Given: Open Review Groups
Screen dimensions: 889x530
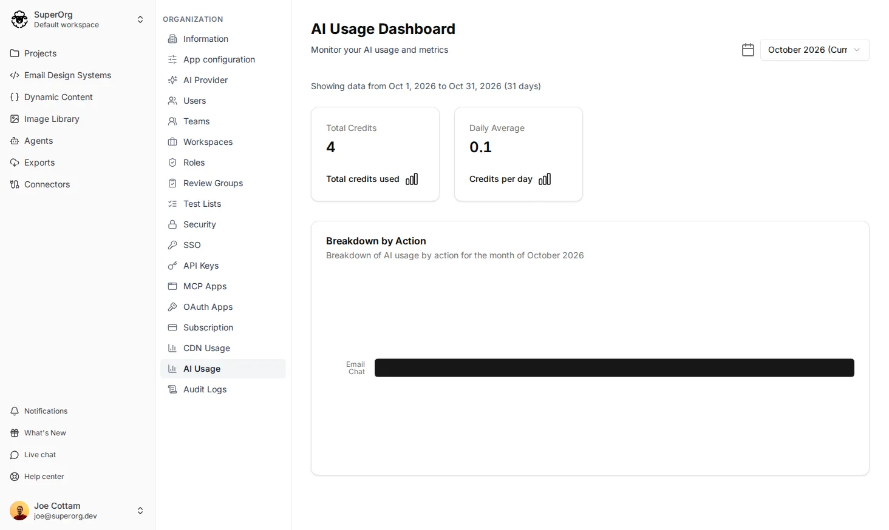Looking at the screenshot, I should [x=223, y=183].
